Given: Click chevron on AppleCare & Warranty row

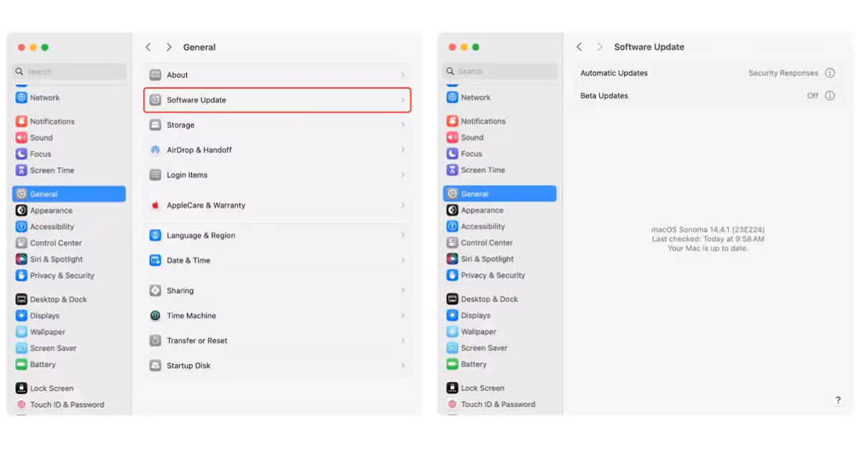Looking at the screenshot, I should [403, 205].
